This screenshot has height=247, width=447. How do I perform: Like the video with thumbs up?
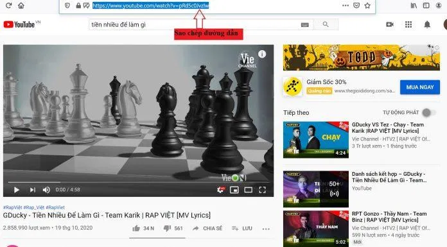pyautogui.click(x=143, y=228)
